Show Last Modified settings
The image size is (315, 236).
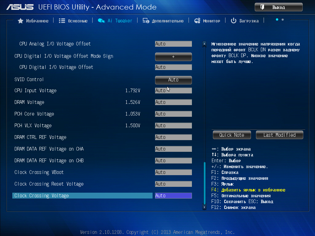(x=279, y=135)
